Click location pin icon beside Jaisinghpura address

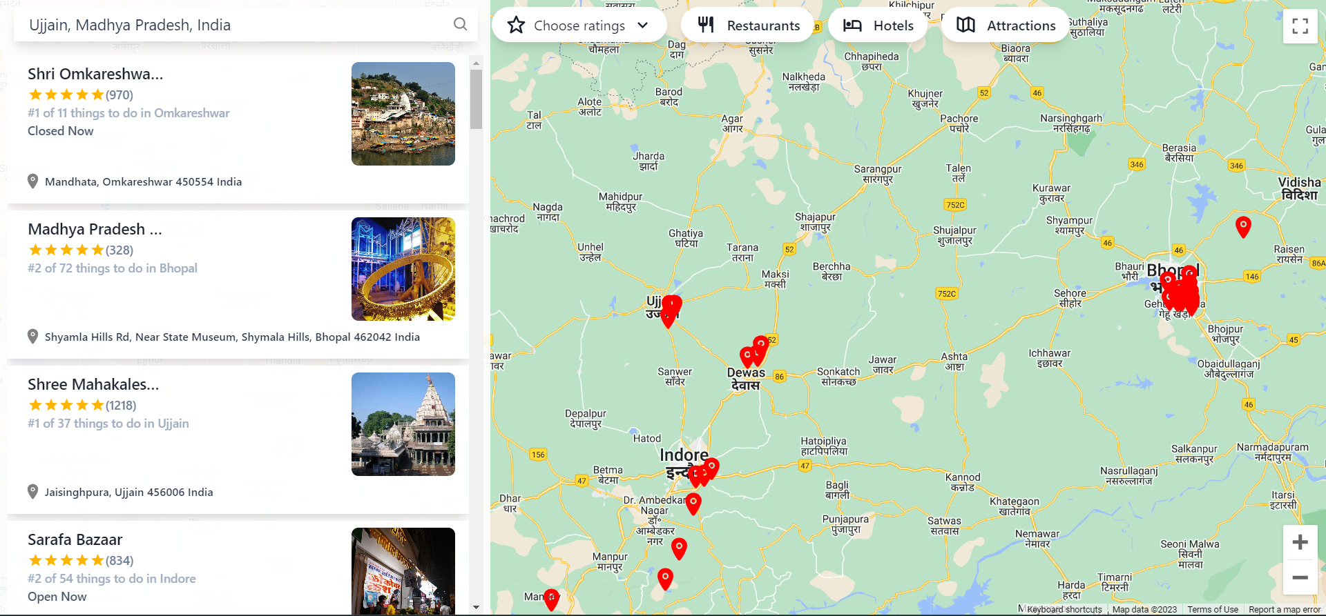(x=32, y=492)
